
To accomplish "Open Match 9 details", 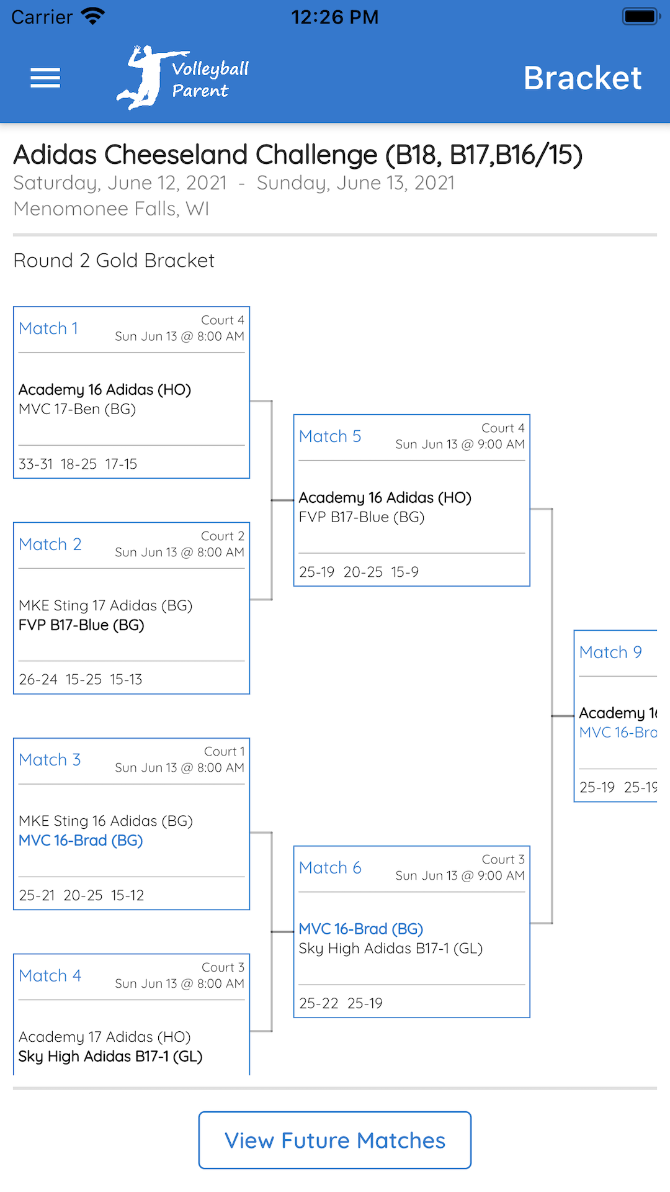I will tap(610, 652).
